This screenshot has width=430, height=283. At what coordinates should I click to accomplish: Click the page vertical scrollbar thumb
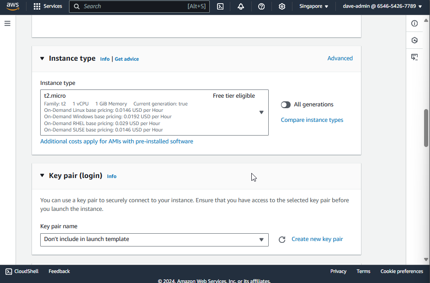(x=426, y=128)
